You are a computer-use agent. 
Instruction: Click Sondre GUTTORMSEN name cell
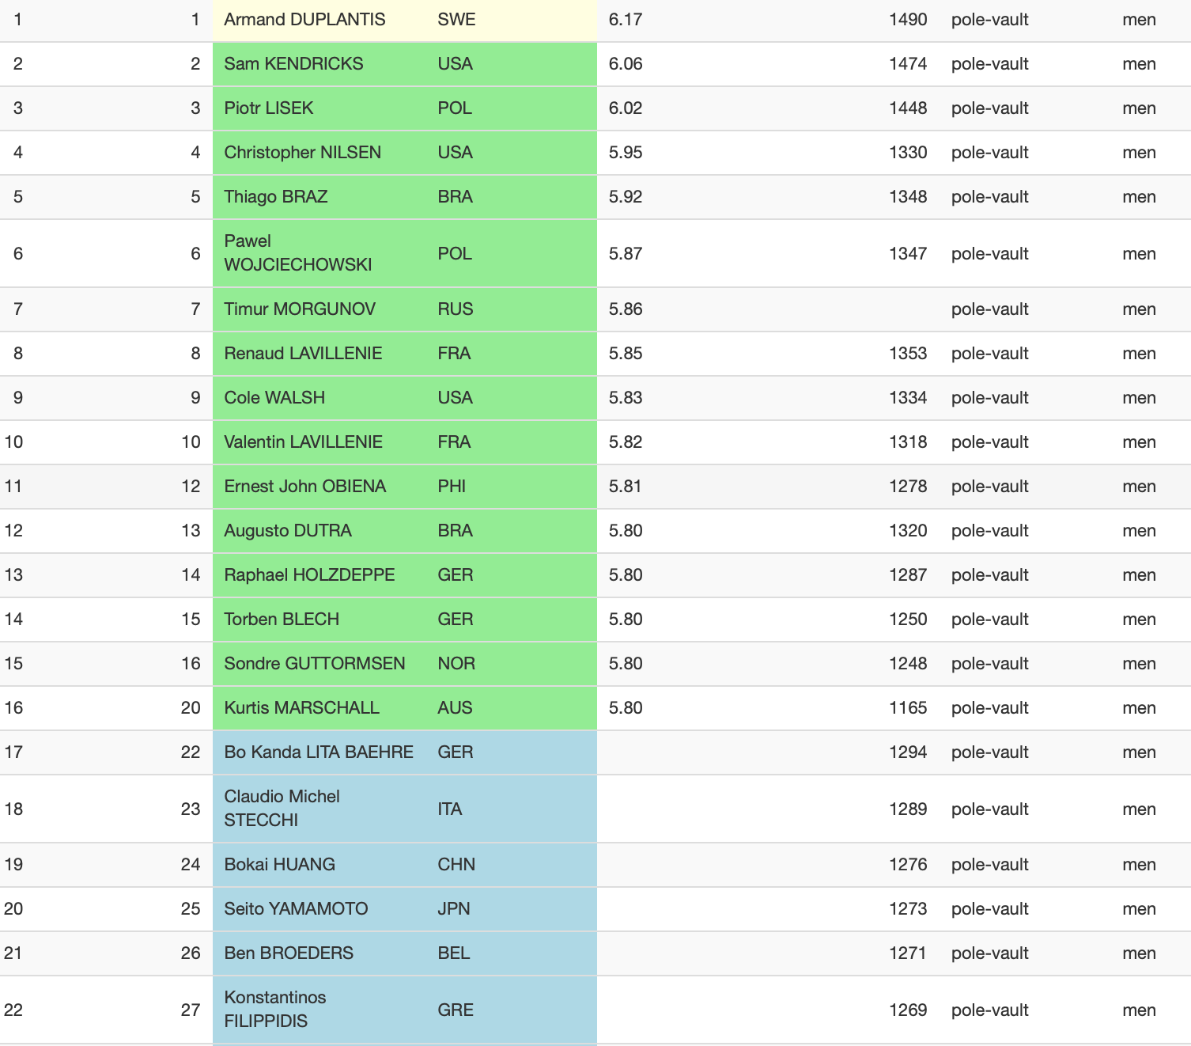pyautogui.click(x=314, y=664)
